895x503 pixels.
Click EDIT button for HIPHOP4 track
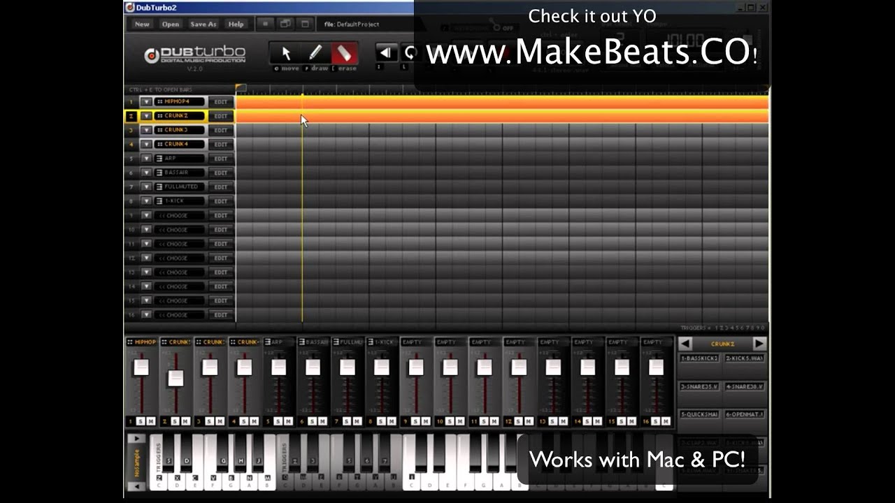[221, 102]
